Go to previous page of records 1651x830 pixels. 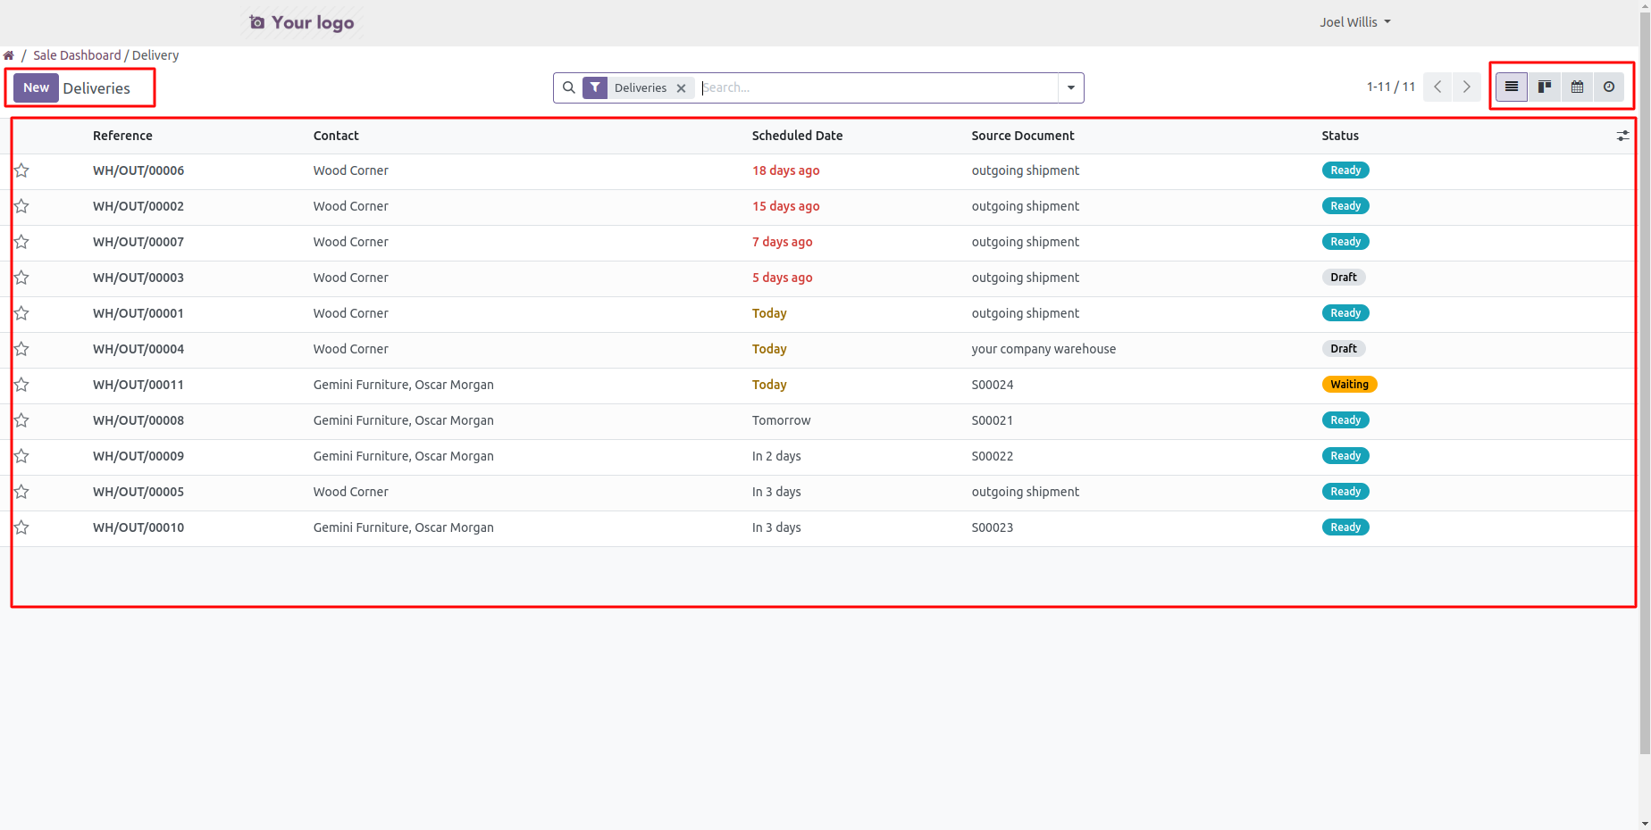point(1437,87)
